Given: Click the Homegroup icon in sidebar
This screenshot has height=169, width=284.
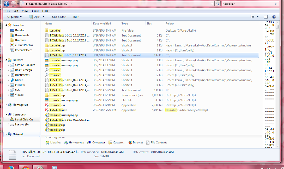Looking at the screenshot, I should tap(10, 105).
